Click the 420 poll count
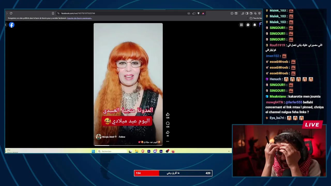This screenshot has height=186, width=331. [x=208, y=173]
